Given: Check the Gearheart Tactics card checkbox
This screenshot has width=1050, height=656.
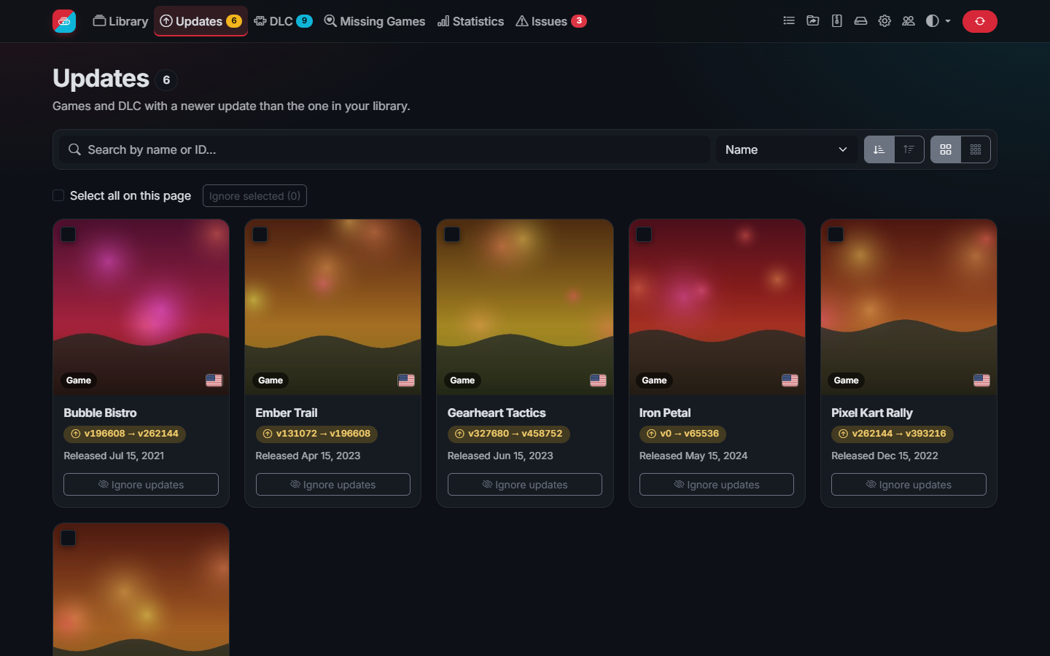Looking at the screenshot, I should click(x=452, y=235).
